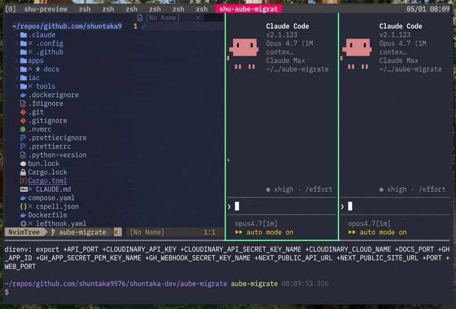Click the TOML icon beside Cargo.toml
The height and width of the screenshot is (309, 456).
point(23,180)
